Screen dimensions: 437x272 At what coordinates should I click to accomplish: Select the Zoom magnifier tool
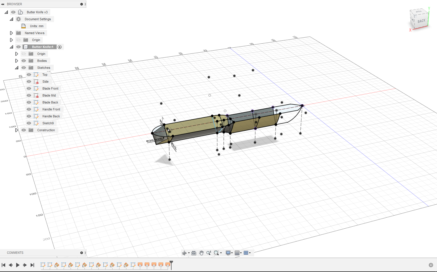click(209, 253)
